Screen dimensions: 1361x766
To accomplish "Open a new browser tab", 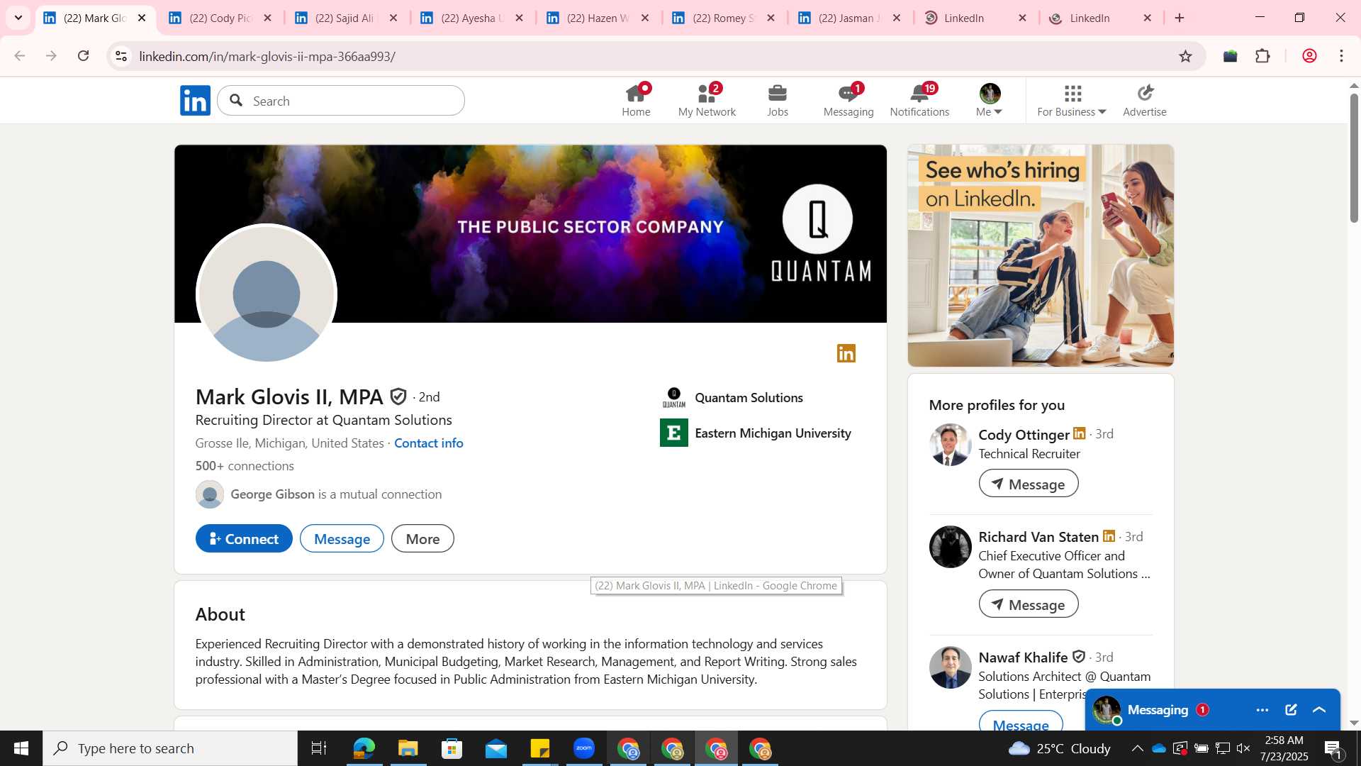I will 1180,18.
